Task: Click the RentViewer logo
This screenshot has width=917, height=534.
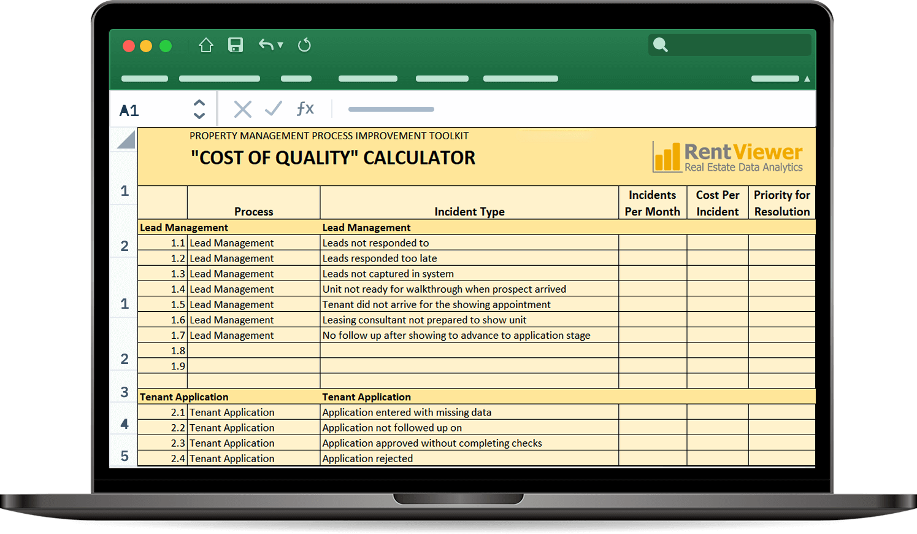Action: click(x=728, y=157)
